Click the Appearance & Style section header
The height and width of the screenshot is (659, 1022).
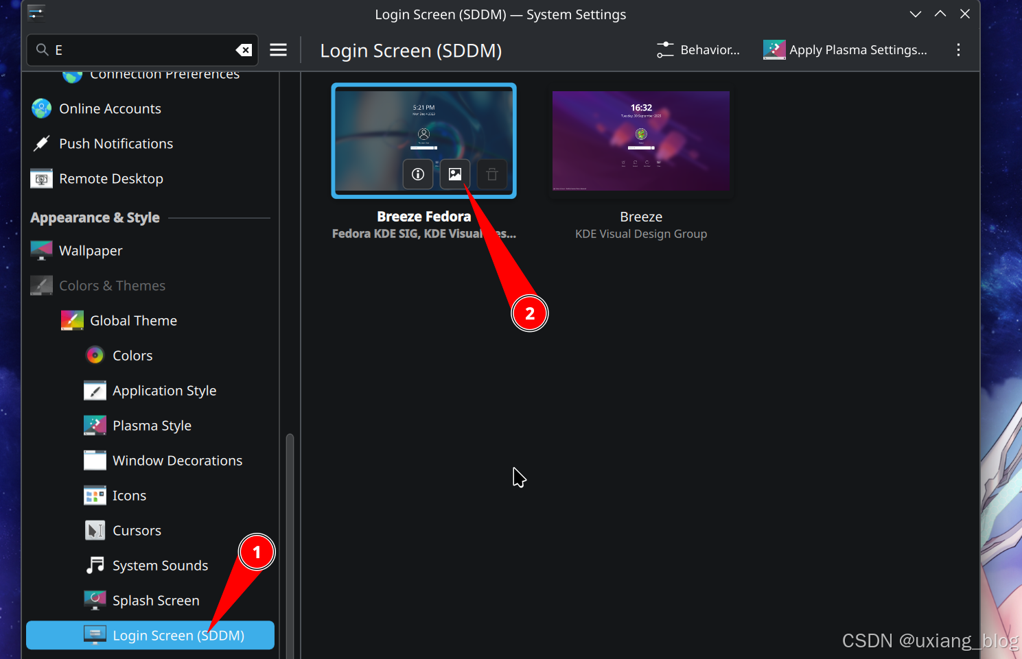coord(95,217)
